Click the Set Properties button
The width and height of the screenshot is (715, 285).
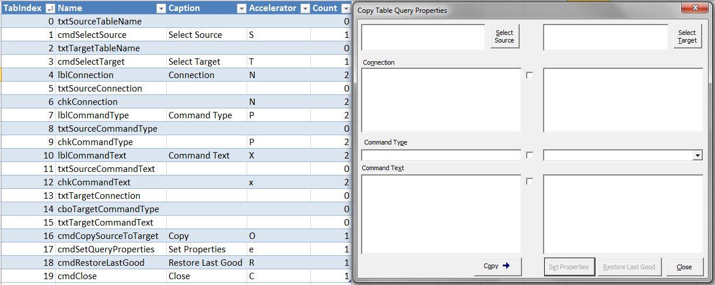[569, 267]
